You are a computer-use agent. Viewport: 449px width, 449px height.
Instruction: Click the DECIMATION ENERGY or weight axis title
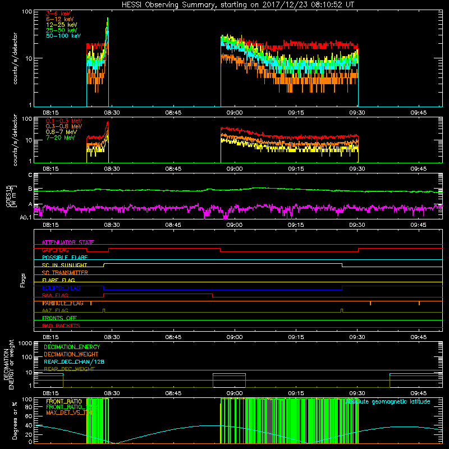8,364
